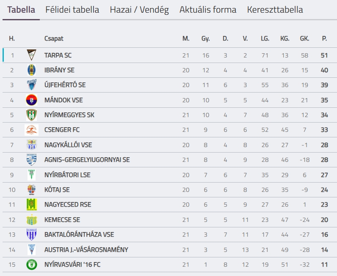Select the Aktuális forma tab
337x276 pixels.
tap(208, 10)
